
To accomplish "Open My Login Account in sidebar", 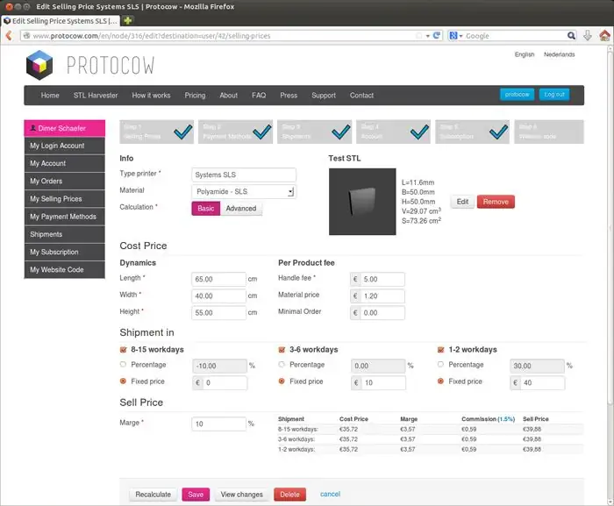I will click(65, 146).
